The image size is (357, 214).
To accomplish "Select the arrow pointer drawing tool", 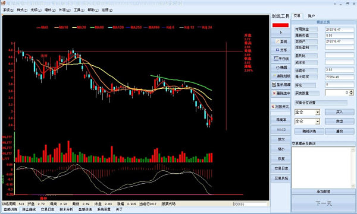I will coord(281,33).
